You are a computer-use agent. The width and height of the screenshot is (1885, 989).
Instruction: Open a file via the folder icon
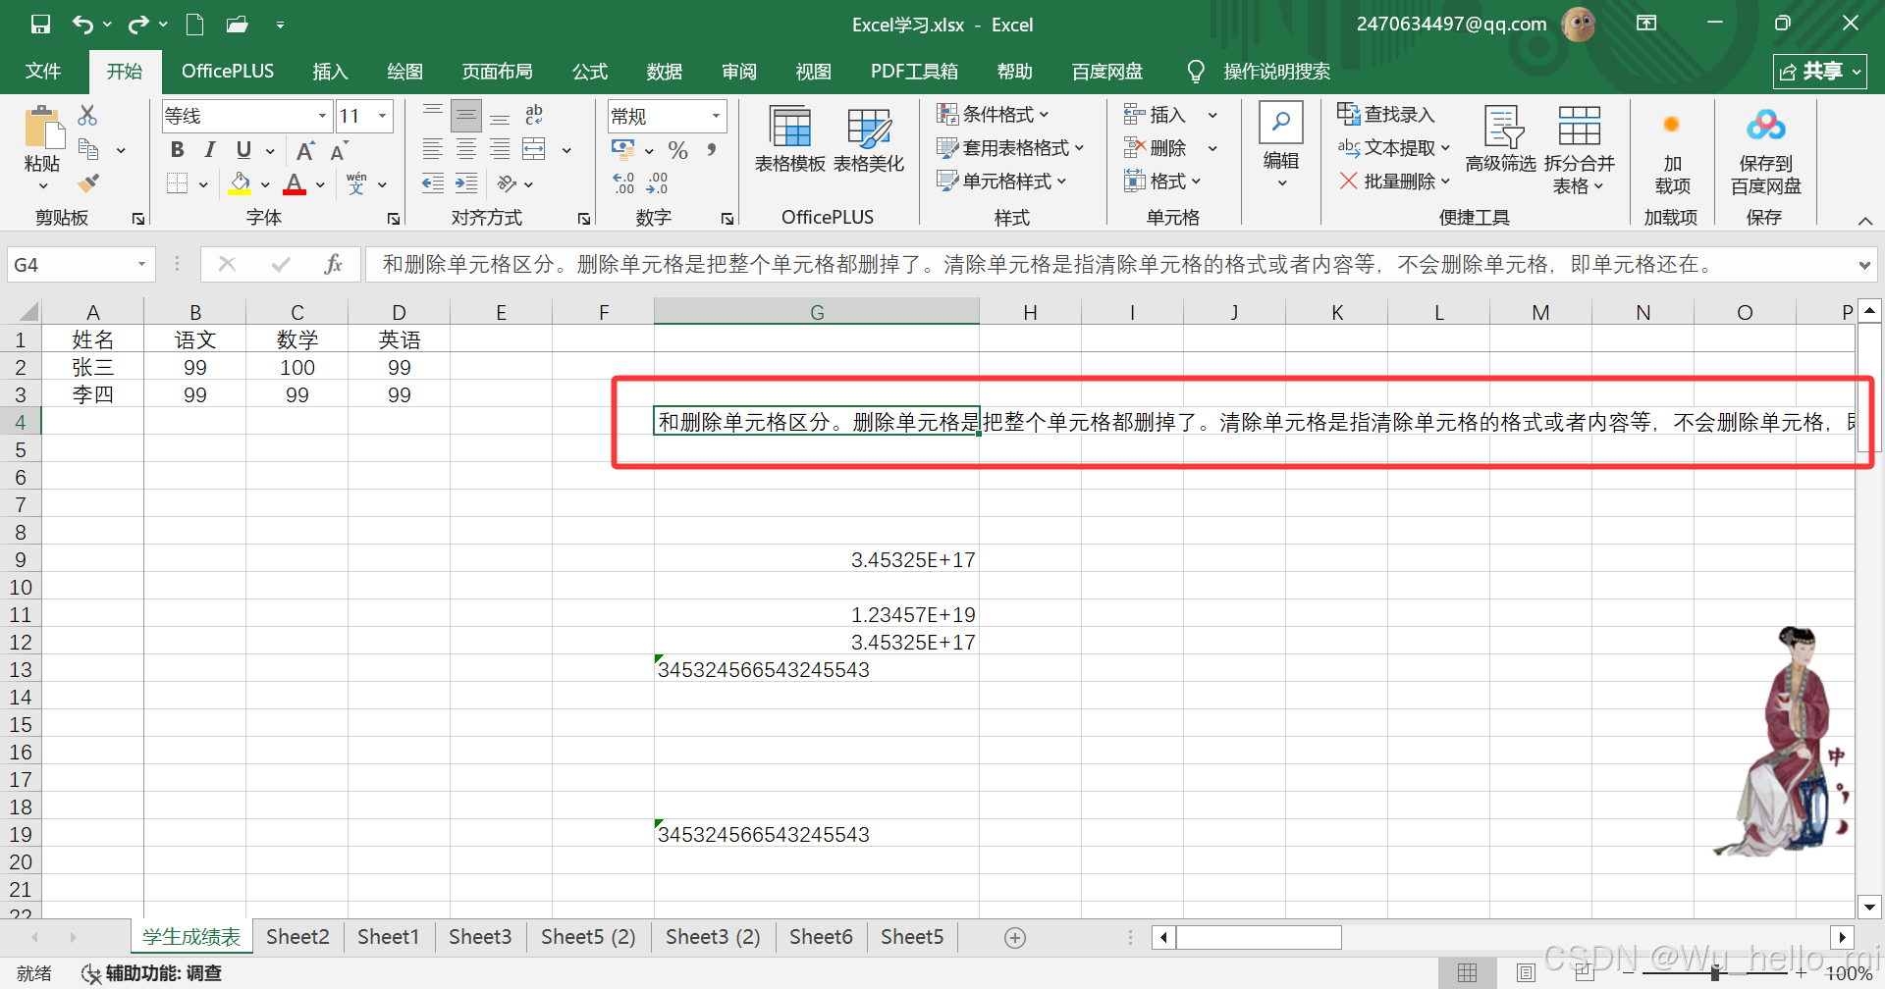[238, 25]
